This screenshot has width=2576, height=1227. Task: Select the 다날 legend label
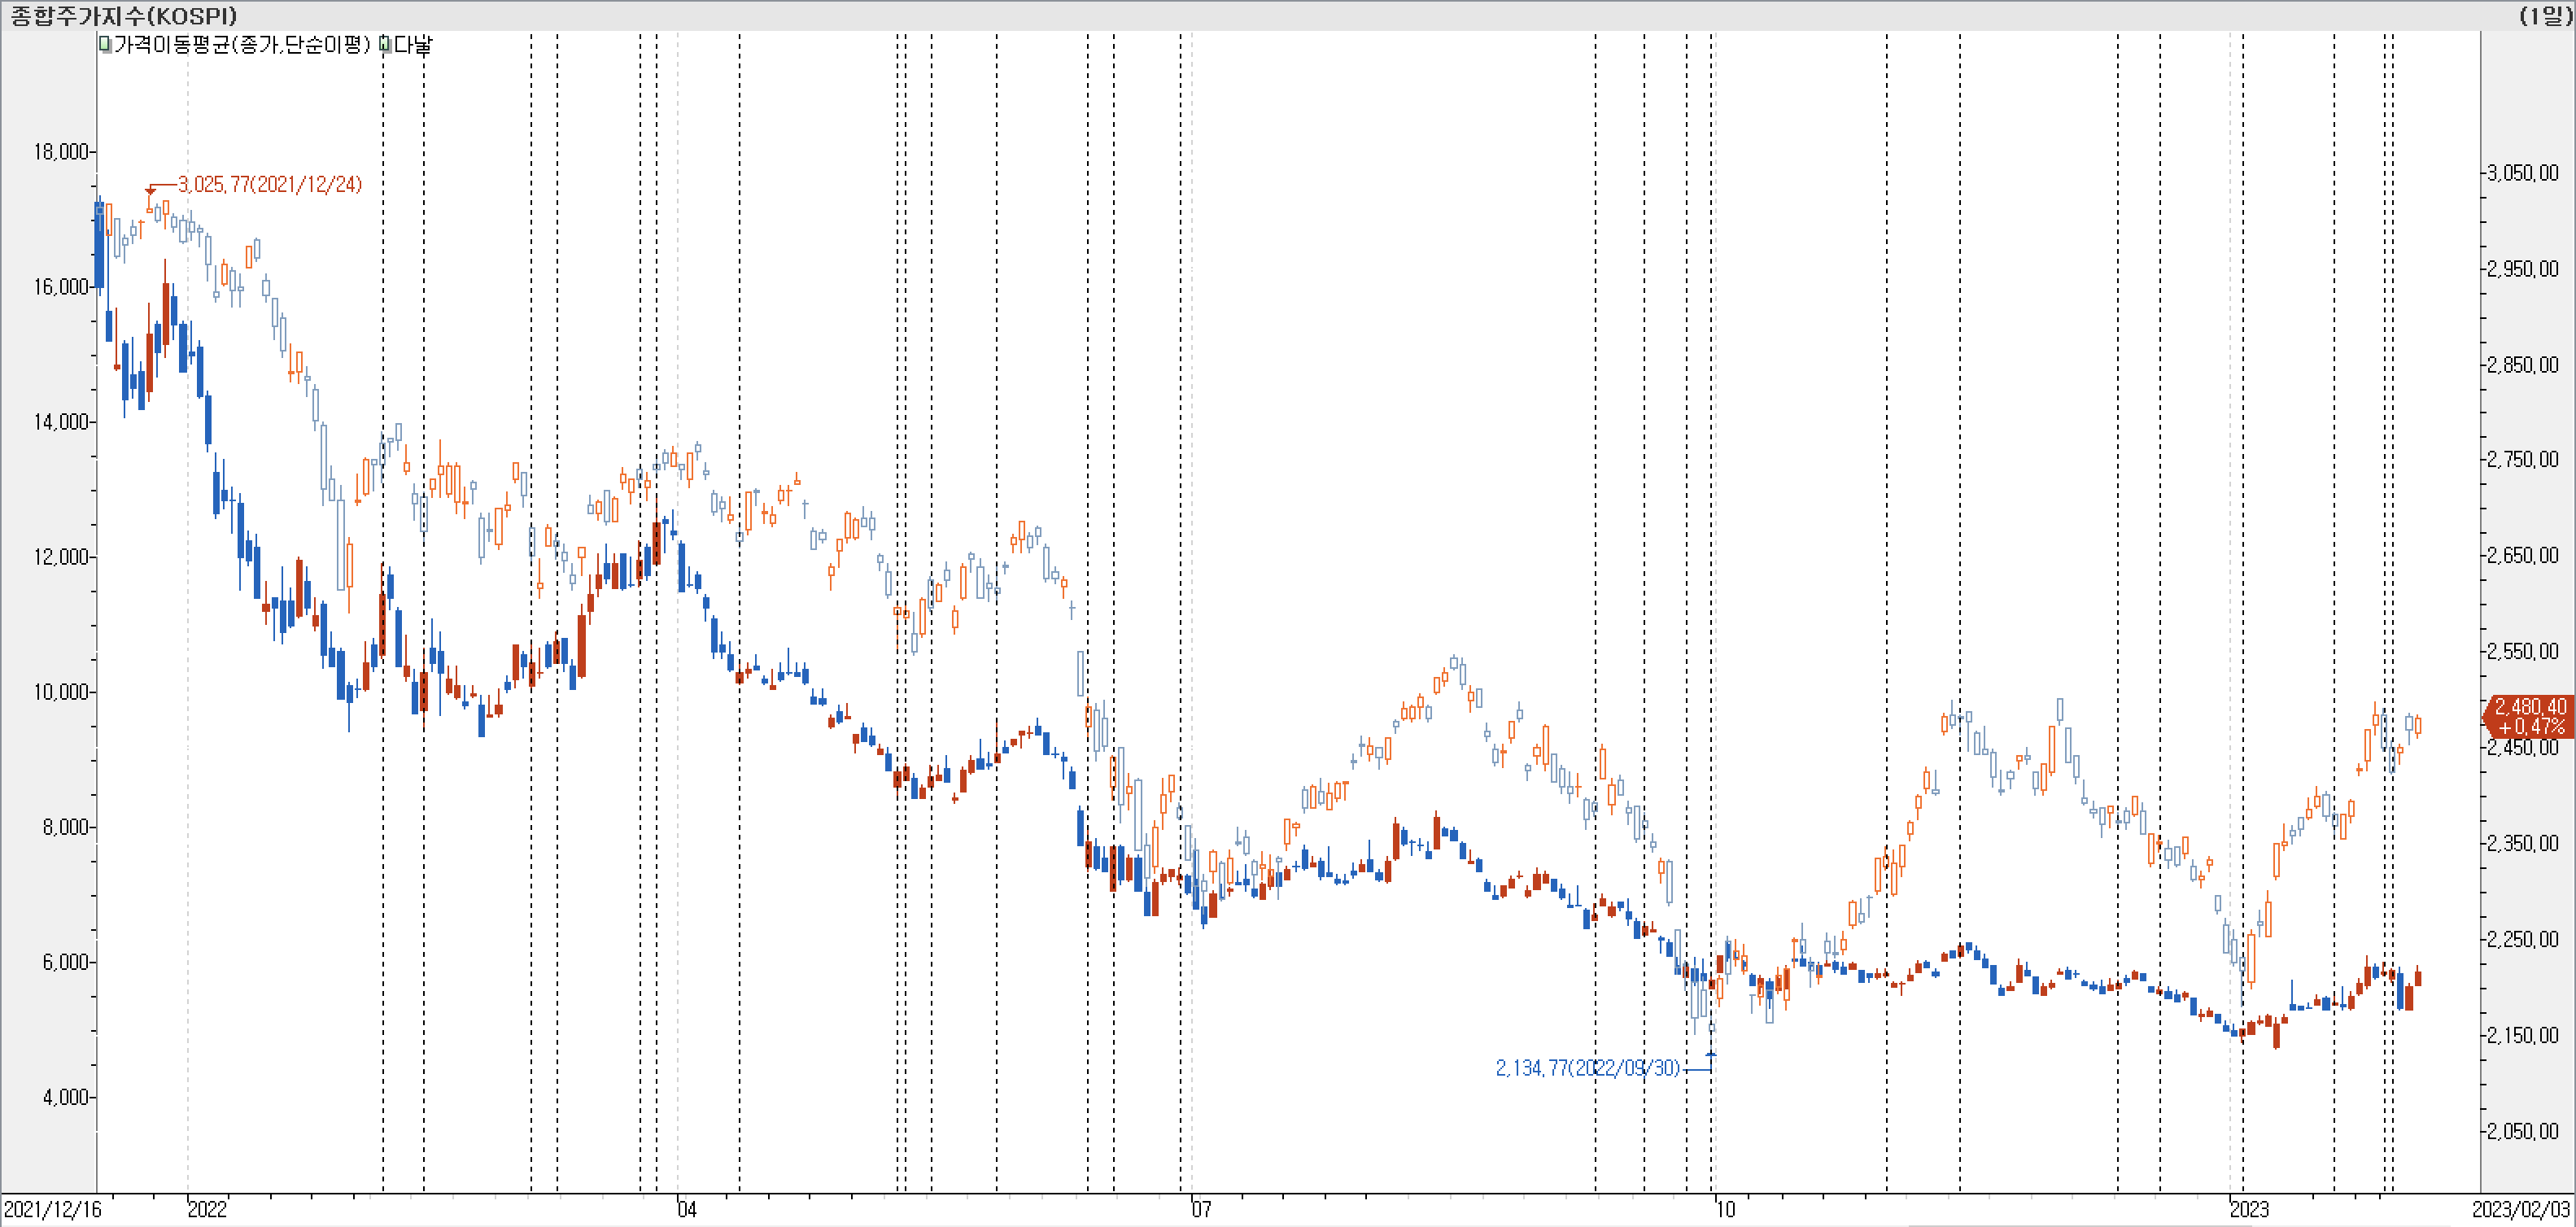[413, 44]
